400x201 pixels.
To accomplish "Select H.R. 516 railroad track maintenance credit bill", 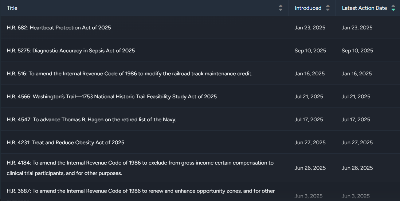I will [129, 74].
